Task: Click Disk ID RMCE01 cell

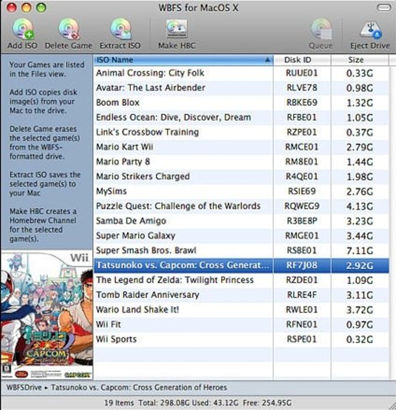Action: coord(302,147)
